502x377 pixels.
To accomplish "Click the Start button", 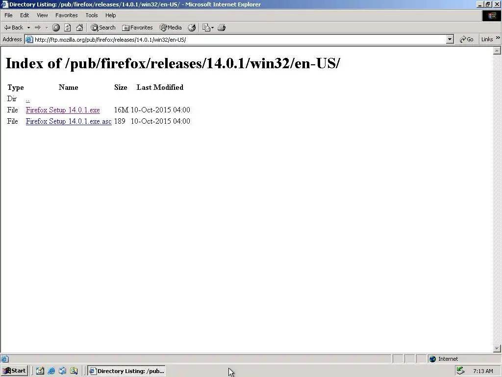I will click(x=14, y=371).
